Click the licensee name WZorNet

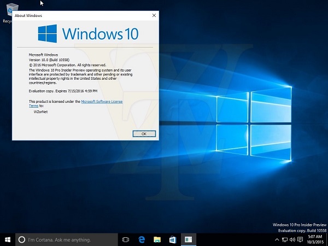click(40, 112)
